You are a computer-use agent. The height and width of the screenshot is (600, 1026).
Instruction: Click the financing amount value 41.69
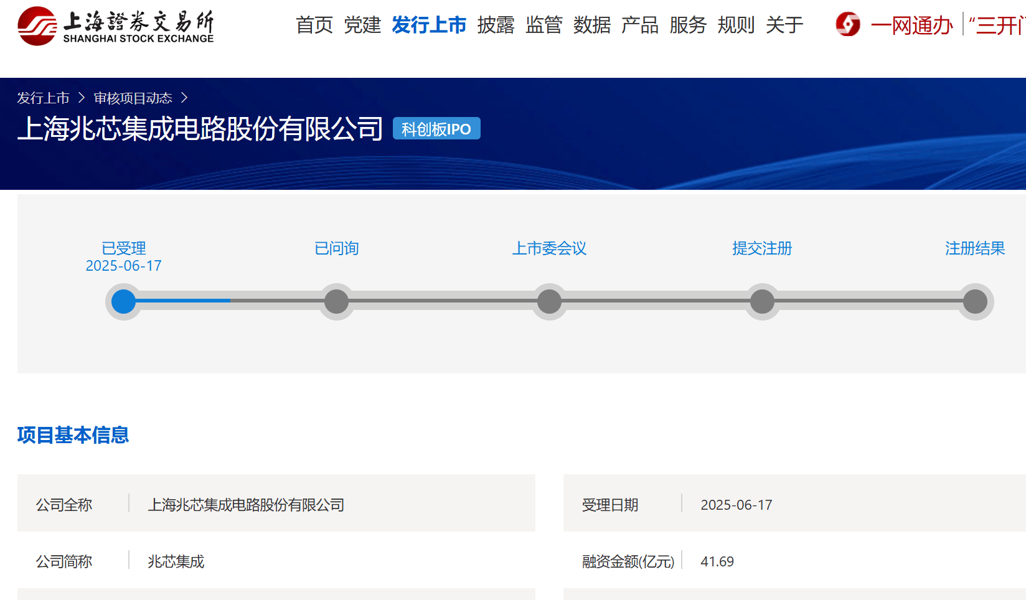717,561
